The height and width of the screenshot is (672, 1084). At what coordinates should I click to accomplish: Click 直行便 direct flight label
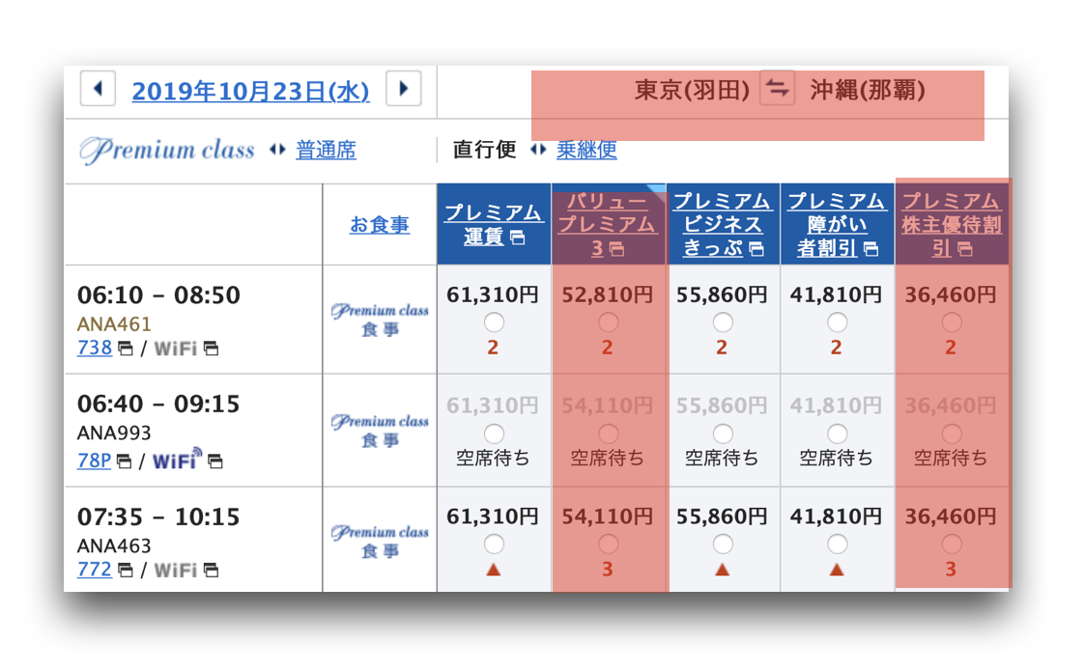(x=484, y=150)
